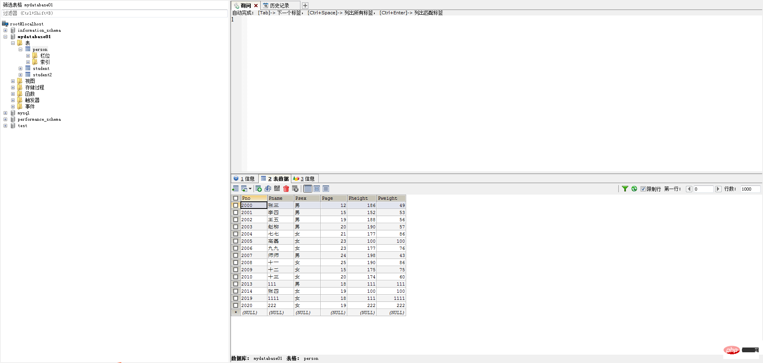Click the filter box in table sidebar
The image size is (763, 363).
(114, 14)
